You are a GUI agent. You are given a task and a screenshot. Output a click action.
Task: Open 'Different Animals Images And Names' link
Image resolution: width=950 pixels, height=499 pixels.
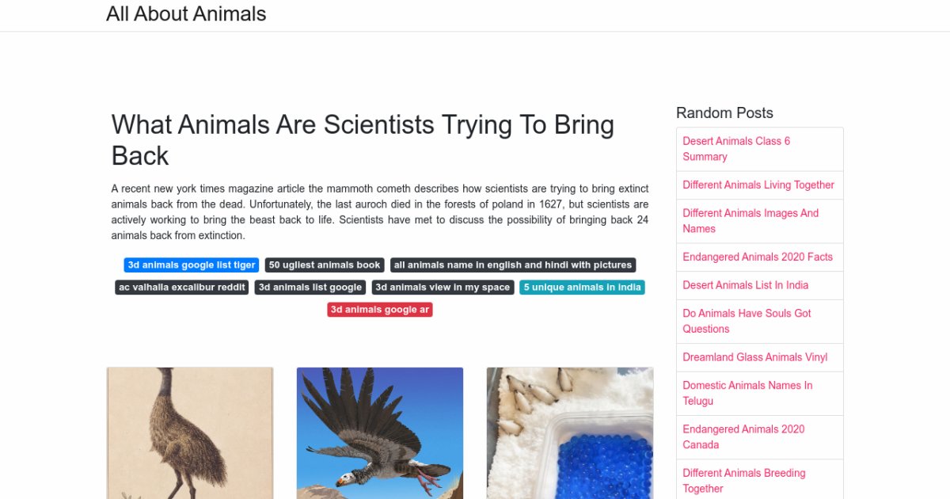750,221
